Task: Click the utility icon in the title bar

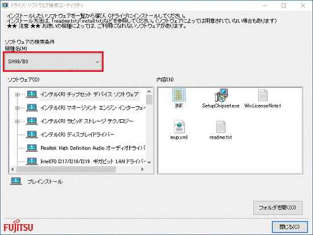Action: click(5, 5)
